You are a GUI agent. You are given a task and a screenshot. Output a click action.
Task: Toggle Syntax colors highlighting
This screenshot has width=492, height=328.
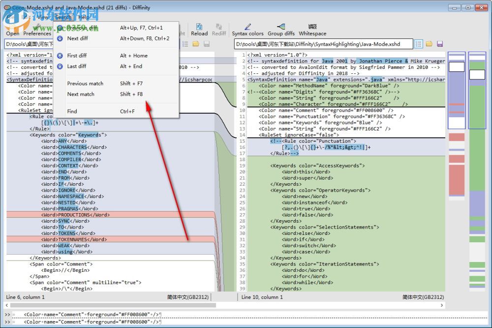247,30
